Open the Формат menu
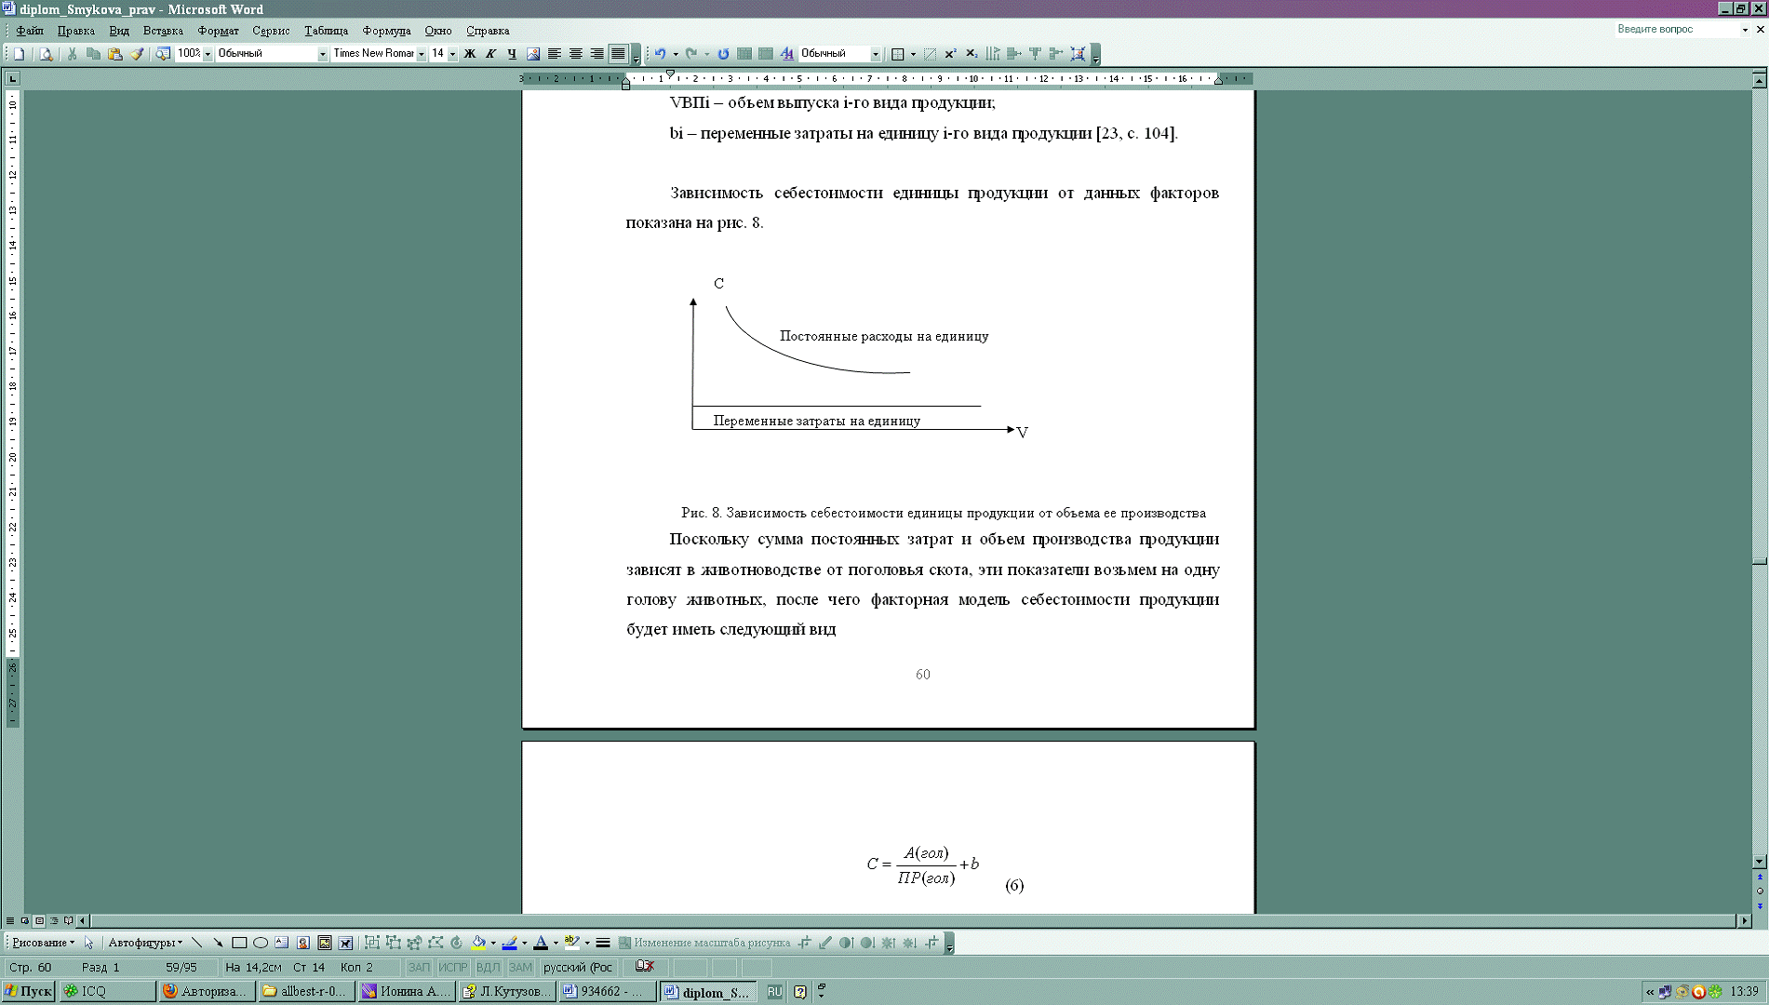The image size is (1769, 1005). point(218,31)
